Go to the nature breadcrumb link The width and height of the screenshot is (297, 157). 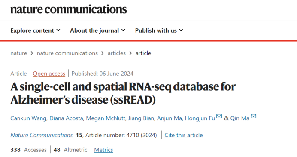click(x=19, y=53)
